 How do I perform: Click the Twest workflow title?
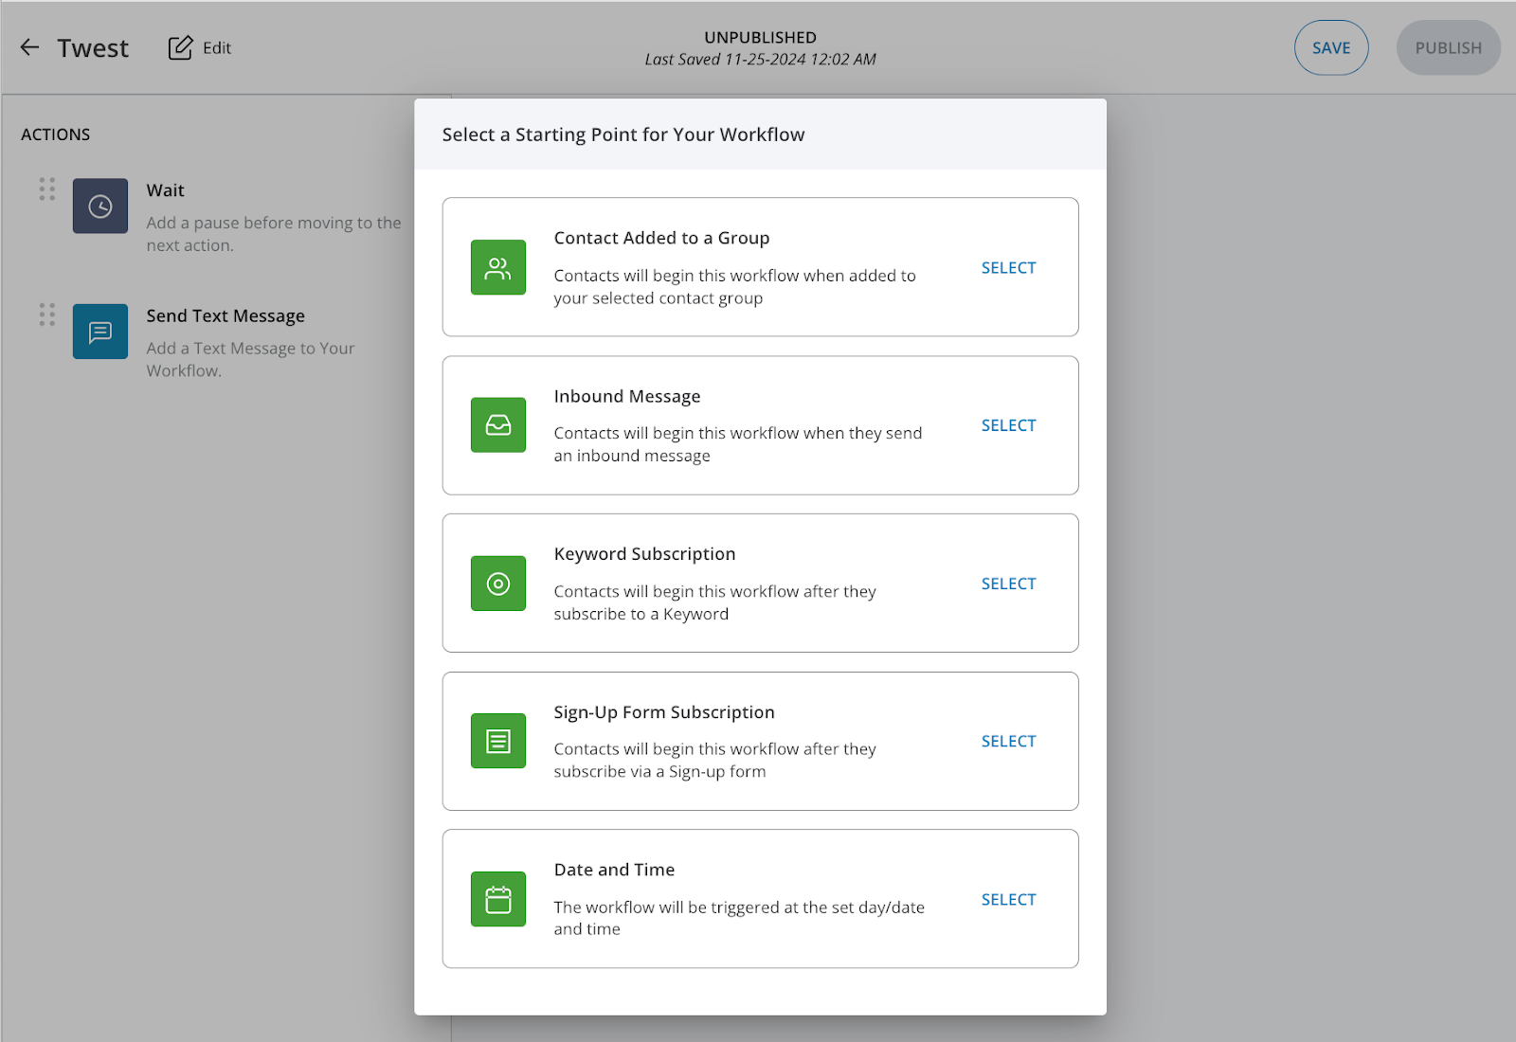pyautogui.click(x=93, y=48)
